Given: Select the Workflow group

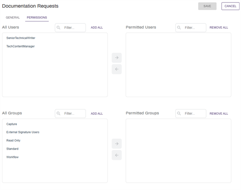Looking at the screenshot, I should 12,157.
